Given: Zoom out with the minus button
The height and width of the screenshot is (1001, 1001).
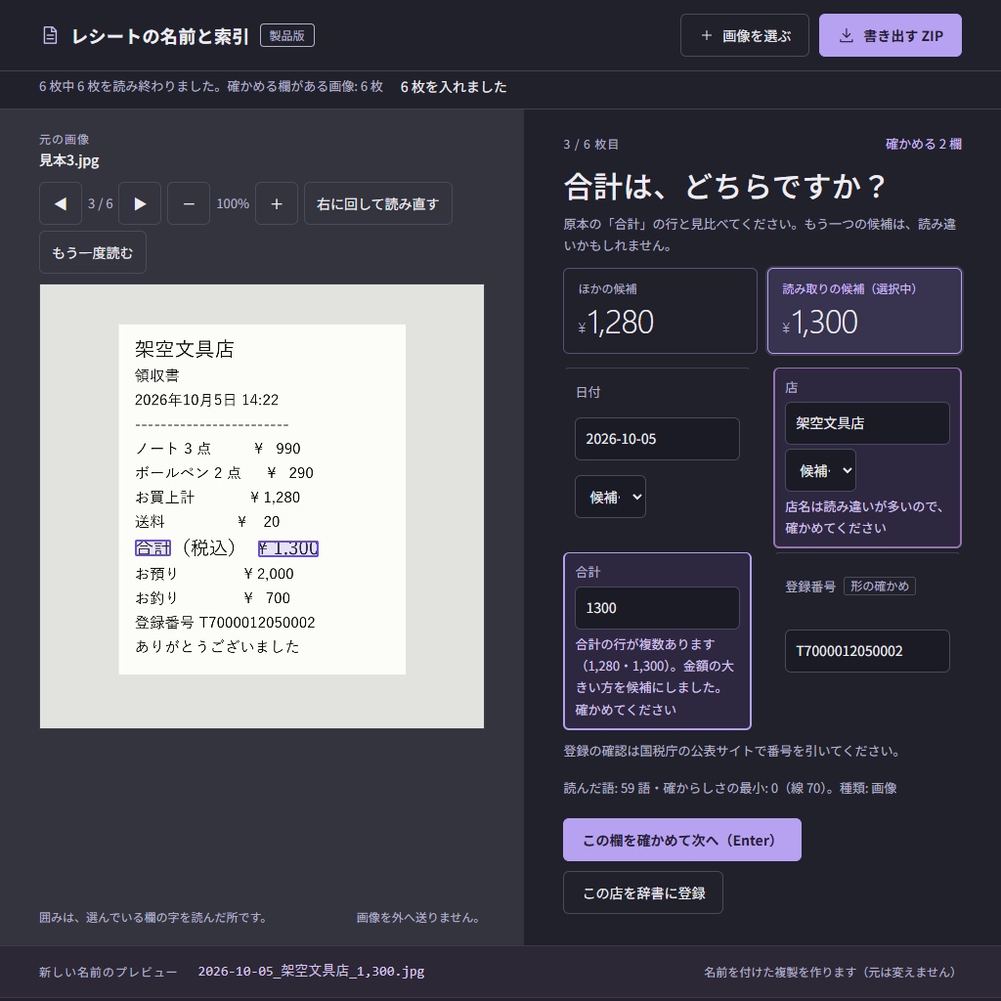Looking at the screenshot, I should click(189, 203).
